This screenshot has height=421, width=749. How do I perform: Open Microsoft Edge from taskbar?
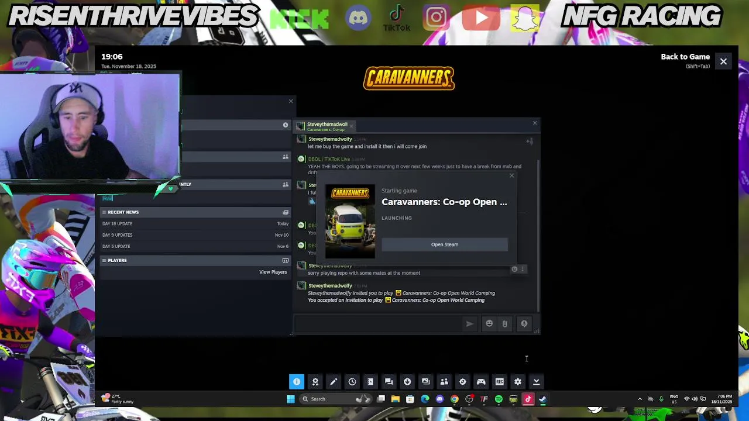[x=425, y=399]
